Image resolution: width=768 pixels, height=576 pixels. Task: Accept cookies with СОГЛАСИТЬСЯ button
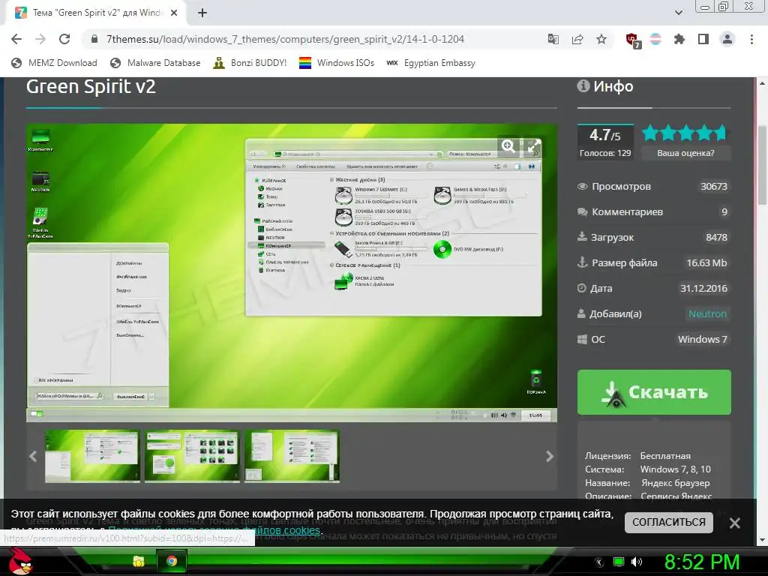point(668,522)
